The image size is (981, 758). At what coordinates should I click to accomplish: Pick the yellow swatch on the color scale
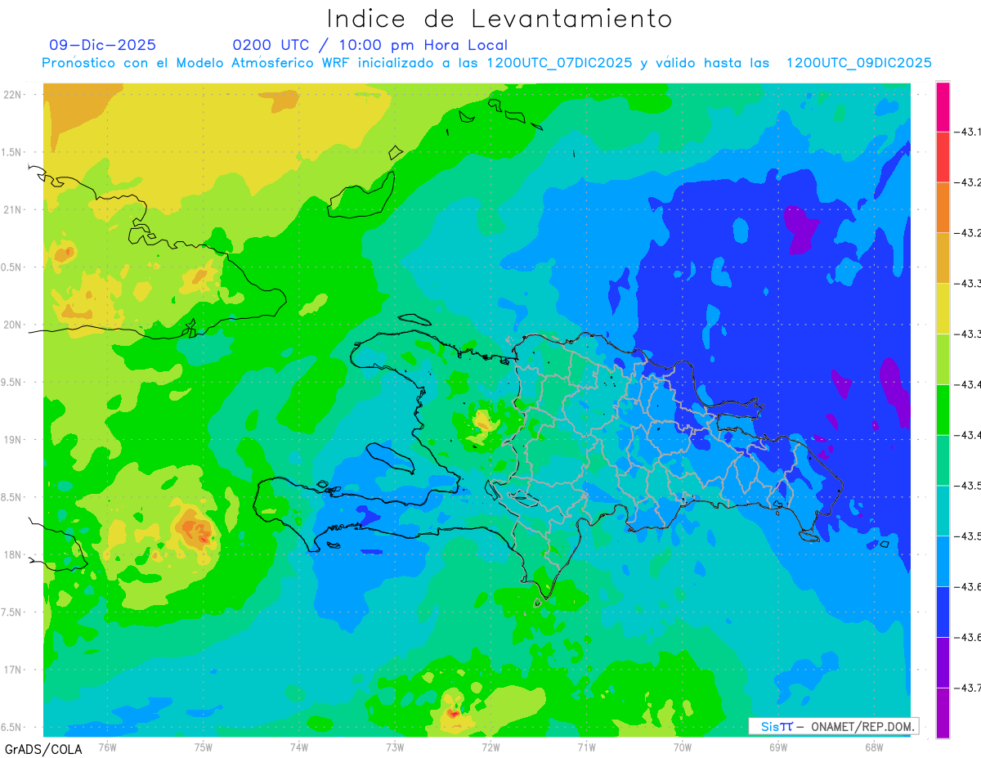(943, 308)
